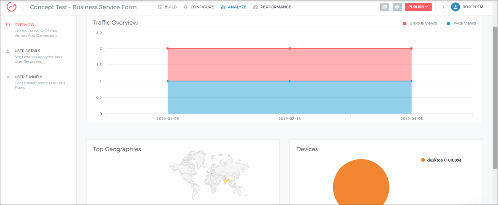Screen dimensions: 498x205
Task: Switch to the Configure tab
Action: pos(199,7)
